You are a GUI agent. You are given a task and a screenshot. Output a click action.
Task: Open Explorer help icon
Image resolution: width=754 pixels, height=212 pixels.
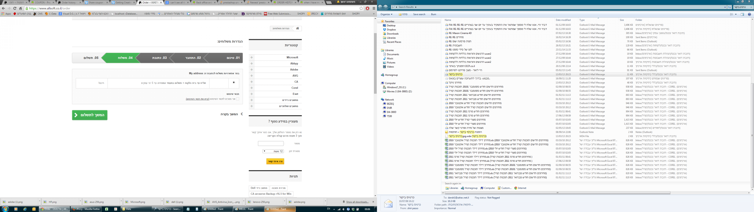[x=749, y=14]
